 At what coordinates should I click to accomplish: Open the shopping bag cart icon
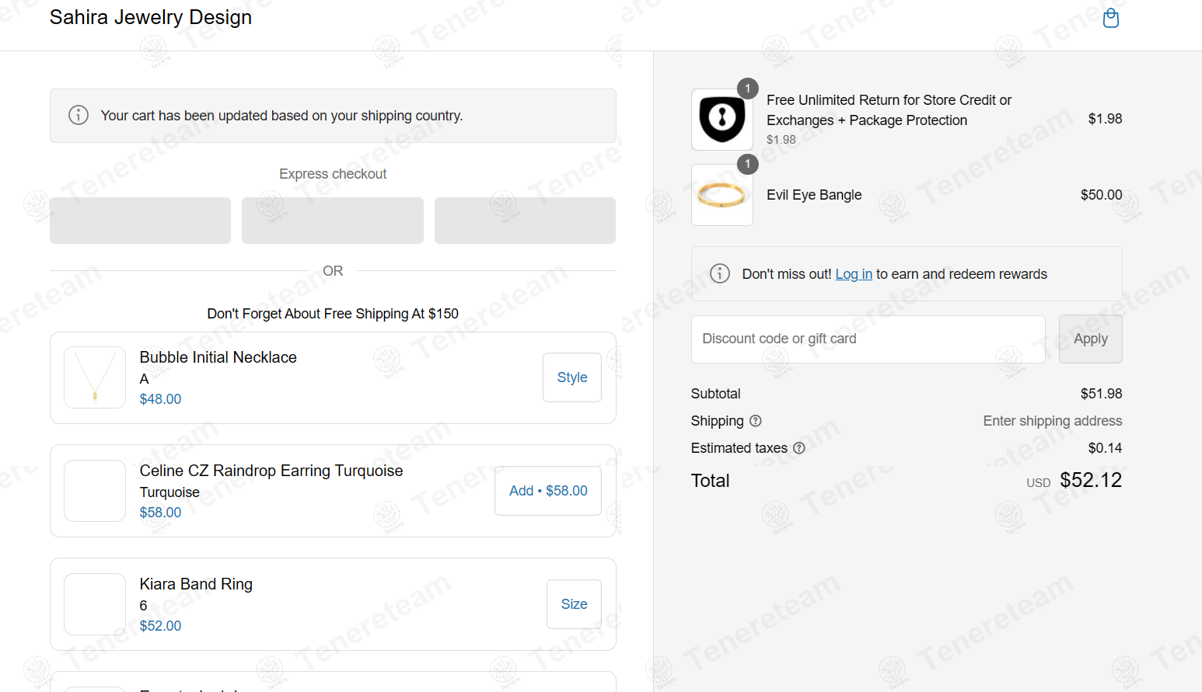pos(1111,18)
